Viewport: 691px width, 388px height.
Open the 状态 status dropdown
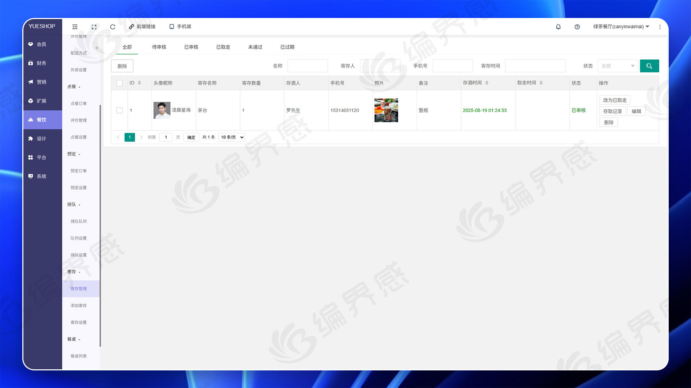618,66
